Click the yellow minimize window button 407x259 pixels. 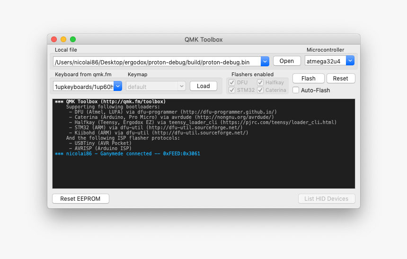pyautogui.click(x=63, y=39)
